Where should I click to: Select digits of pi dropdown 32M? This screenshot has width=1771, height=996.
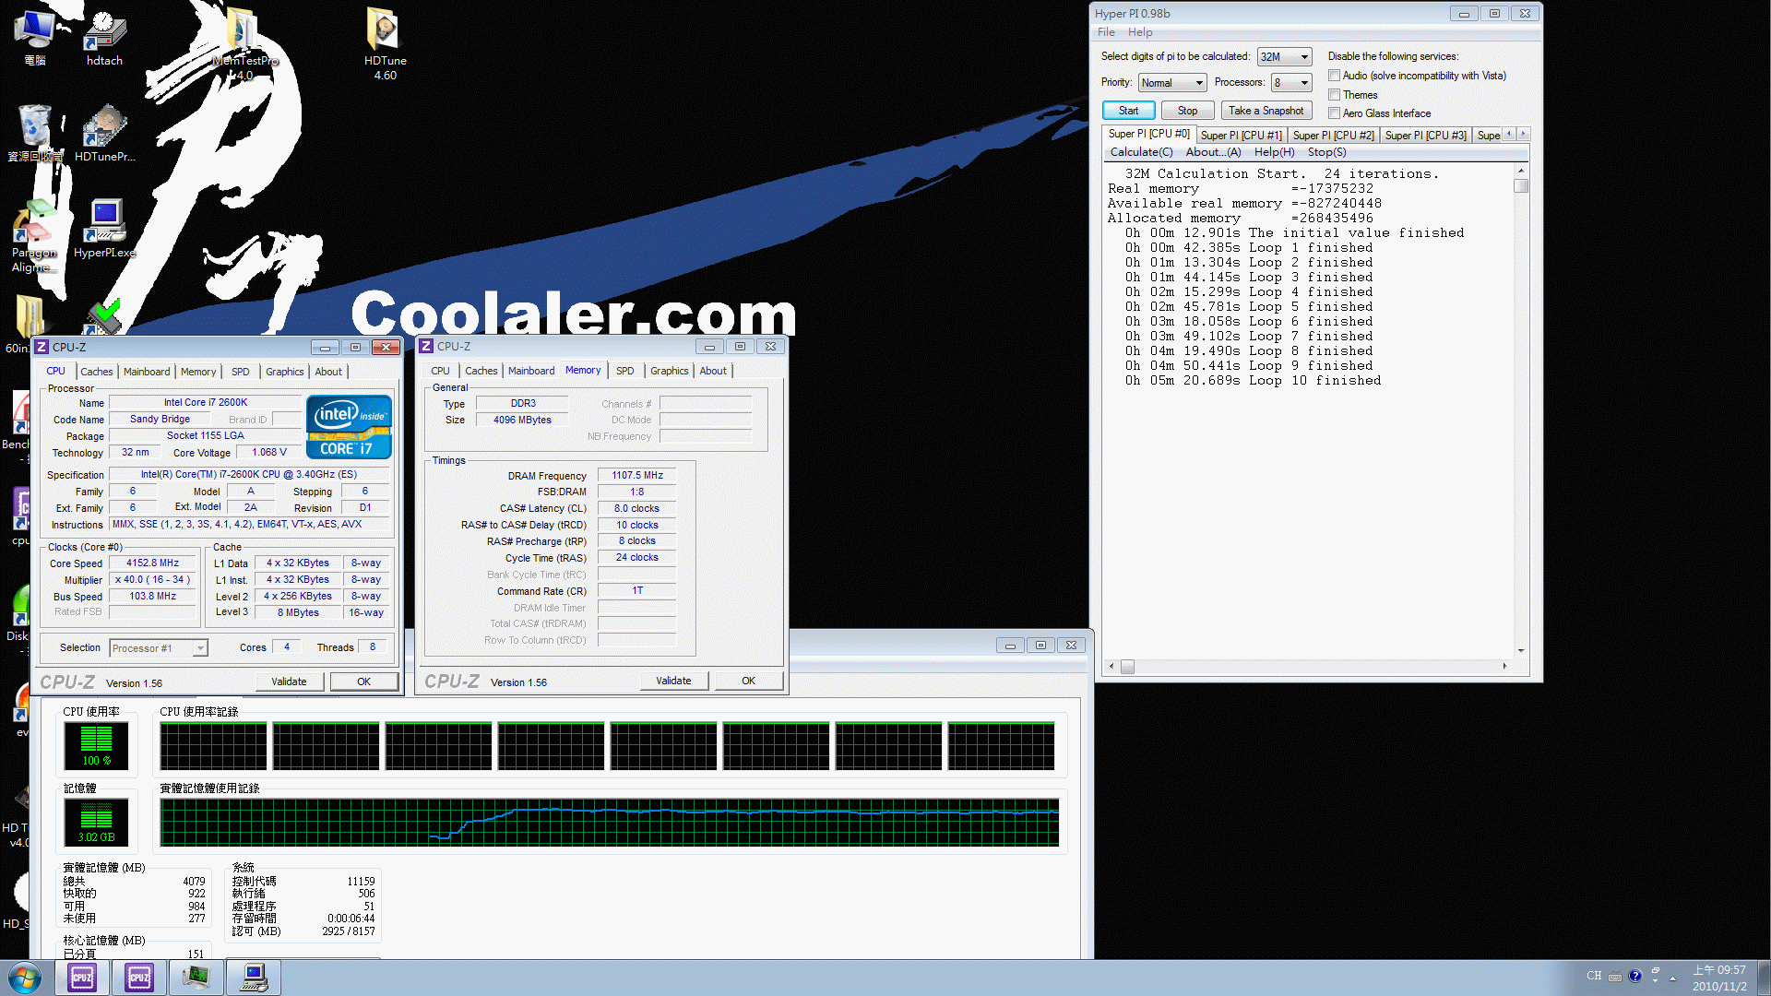tap(1283, 54)
